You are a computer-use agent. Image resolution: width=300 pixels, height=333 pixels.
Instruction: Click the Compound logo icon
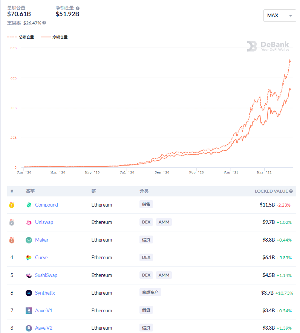[29, 205]
